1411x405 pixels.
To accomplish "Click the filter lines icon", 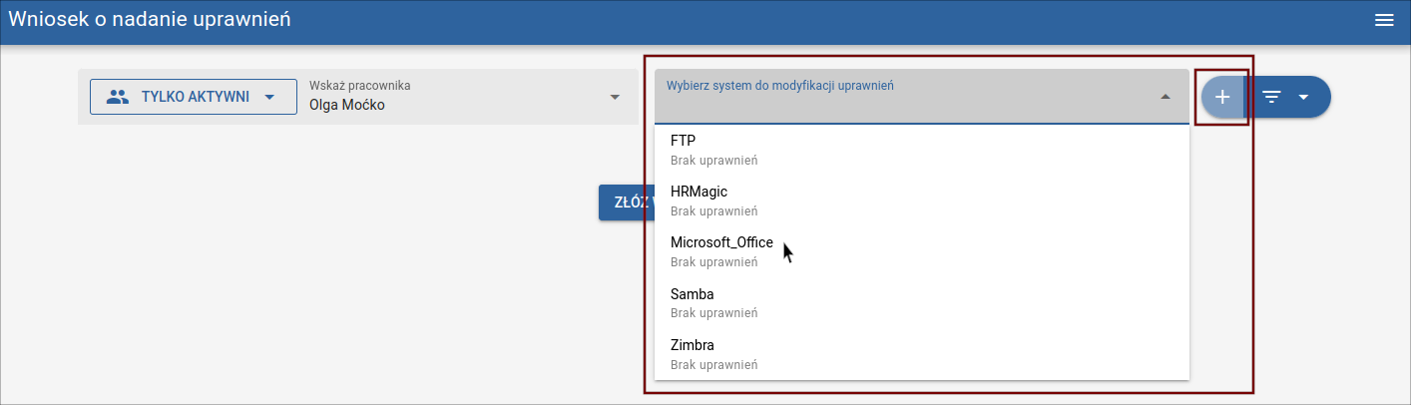I will pos(1272,97).
